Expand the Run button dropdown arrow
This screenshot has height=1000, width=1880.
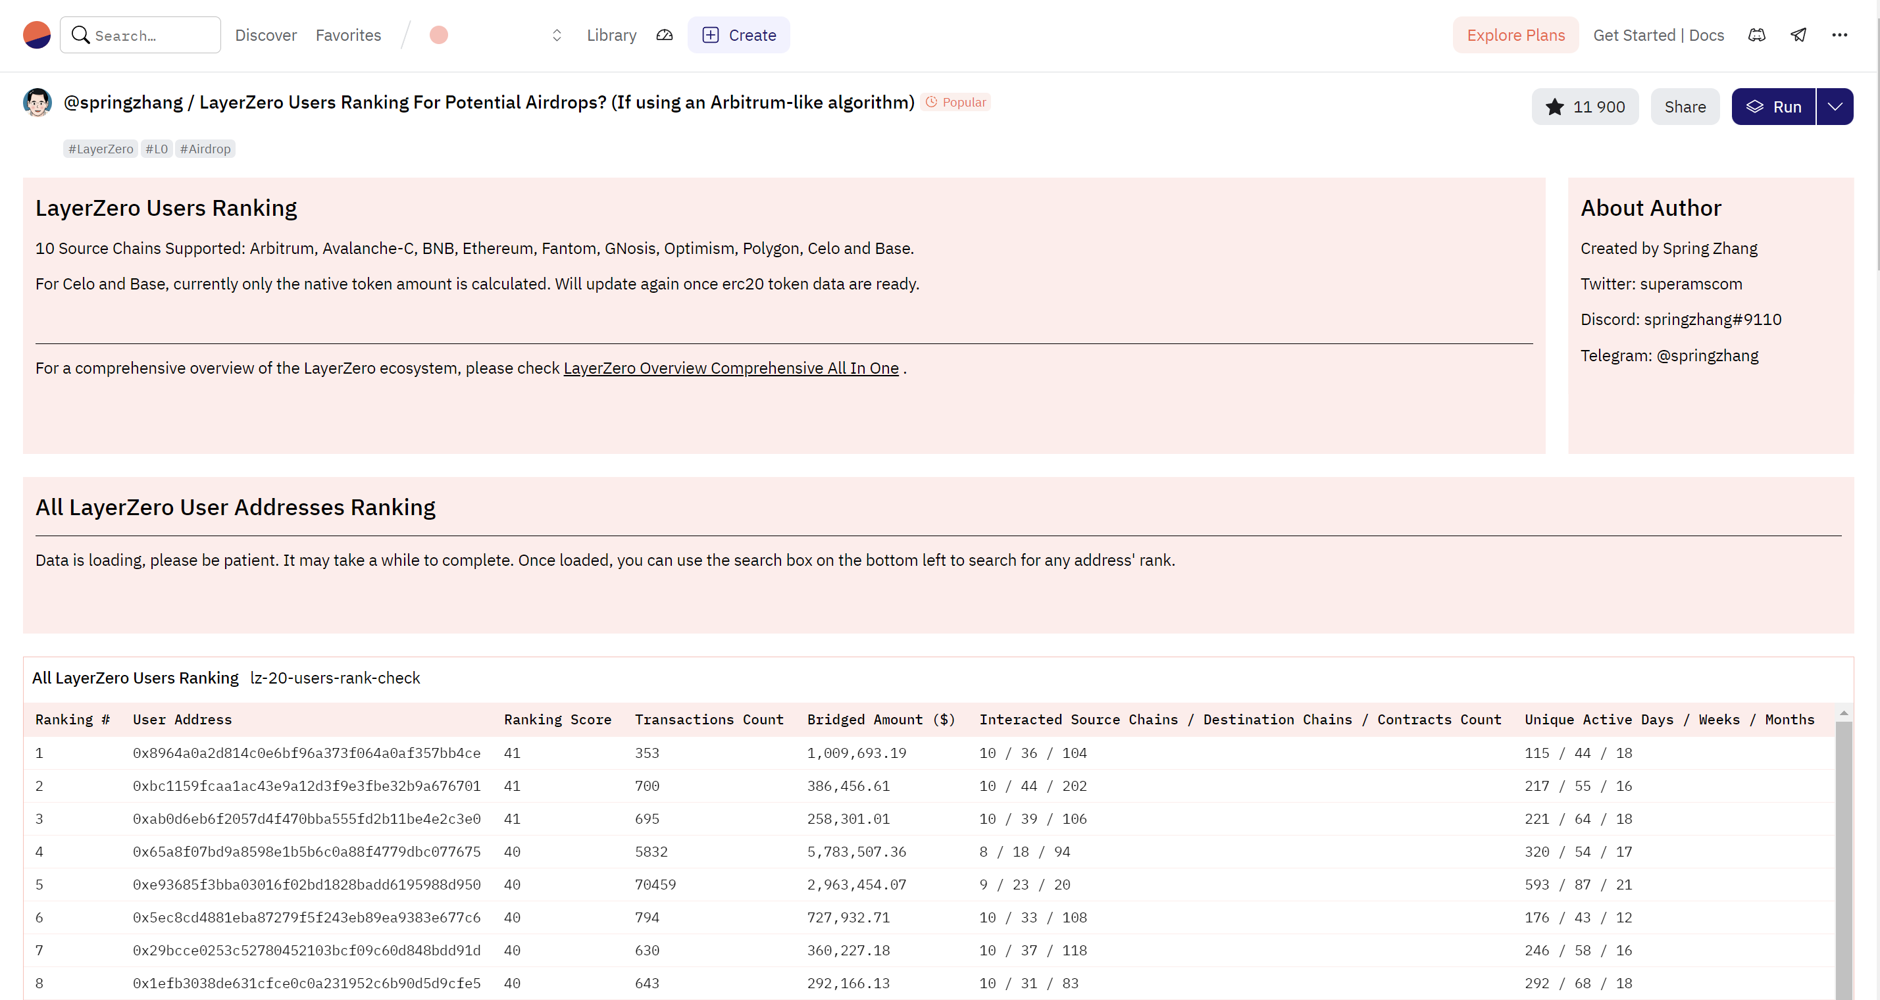(x=1835, y=107)
